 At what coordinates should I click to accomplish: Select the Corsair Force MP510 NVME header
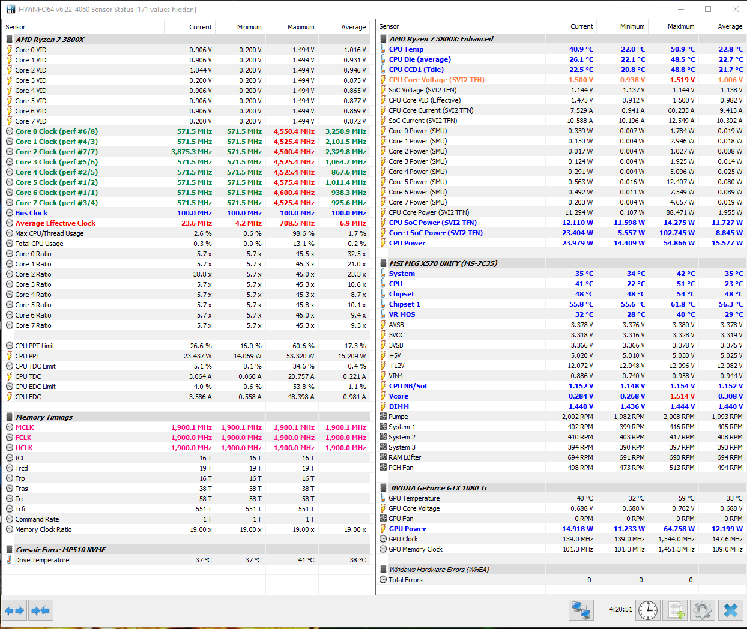tap(186, 550)
